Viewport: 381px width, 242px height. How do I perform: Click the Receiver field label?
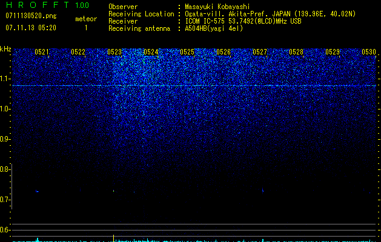click(x=123, y=21)
